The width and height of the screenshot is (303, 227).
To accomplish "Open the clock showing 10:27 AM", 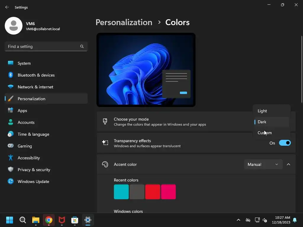I will pos(281,220).
